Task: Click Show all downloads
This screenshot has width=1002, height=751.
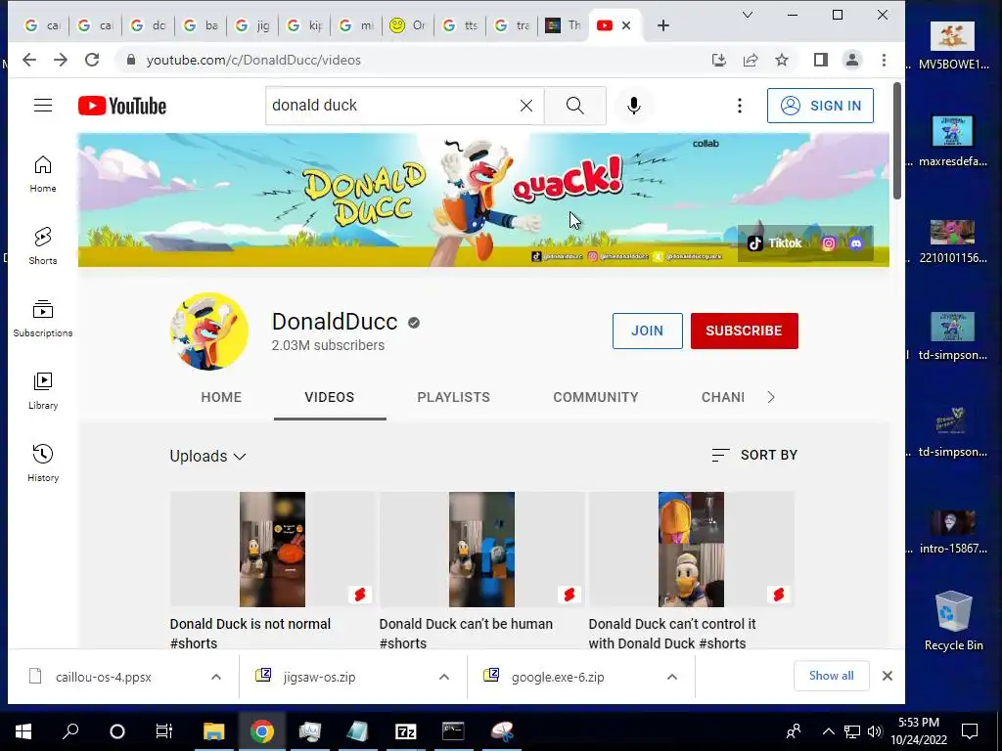Action: [832, 676]
